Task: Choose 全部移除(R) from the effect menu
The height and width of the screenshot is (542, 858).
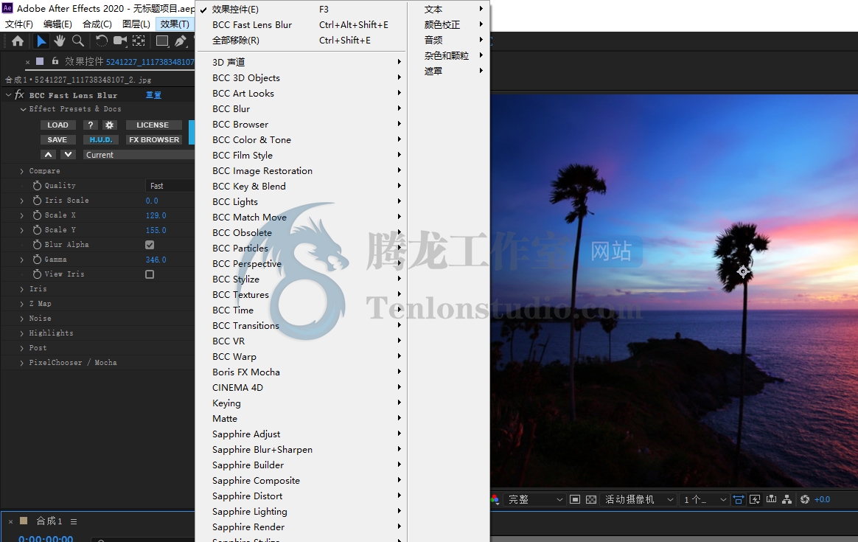Action: (x=301, y=40)
